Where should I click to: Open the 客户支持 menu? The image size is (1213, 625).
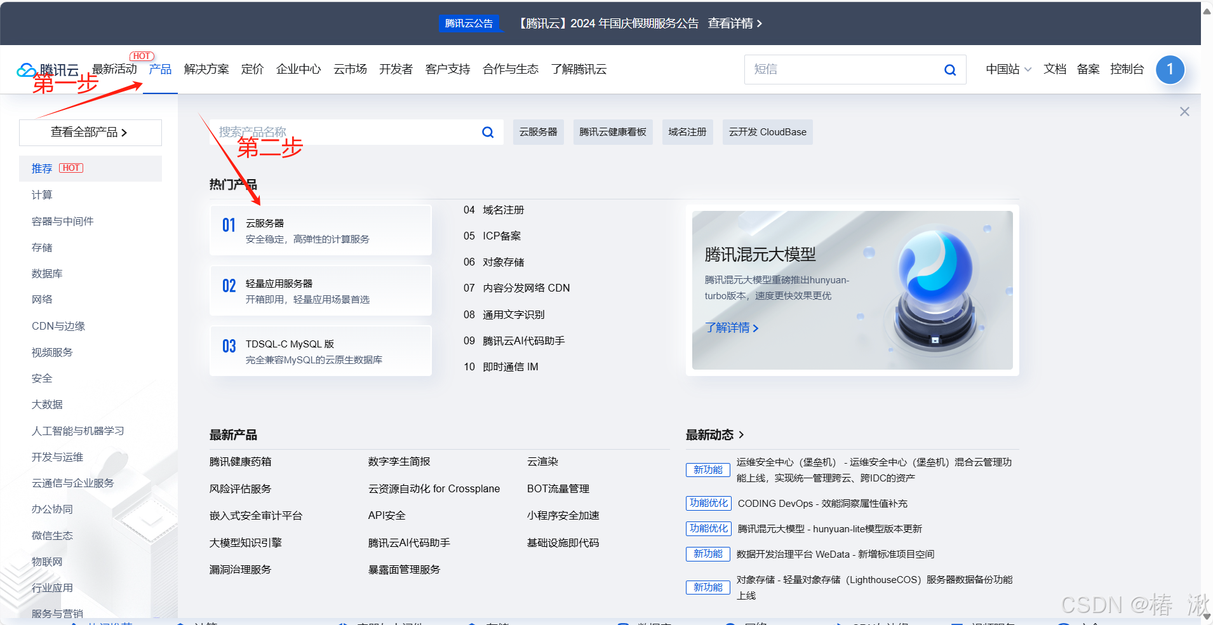click(x=448, y=69)
